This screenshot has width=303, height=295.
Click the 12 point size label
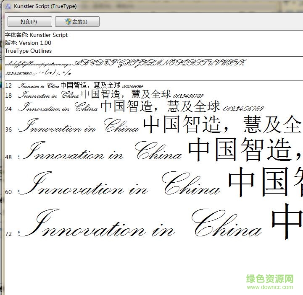(8, 85)
